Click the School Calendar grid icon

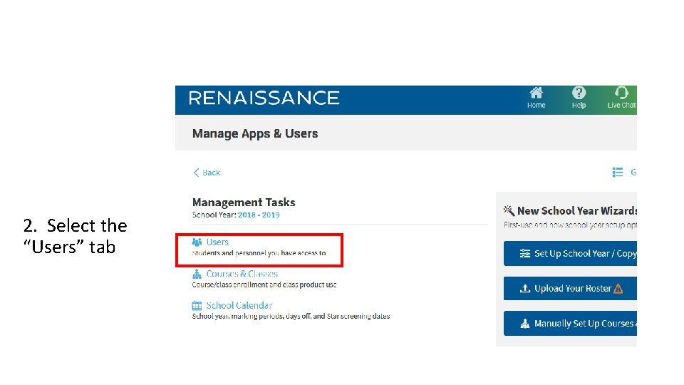click(x=197, y=305)
